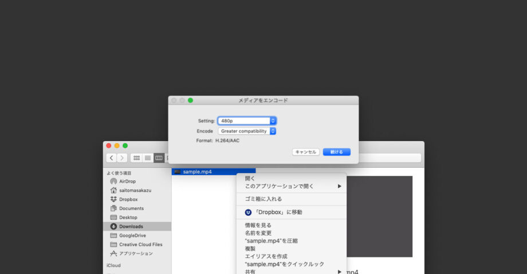Choose エイリアスを作成 in the context menu

click(x=292, y=256)
